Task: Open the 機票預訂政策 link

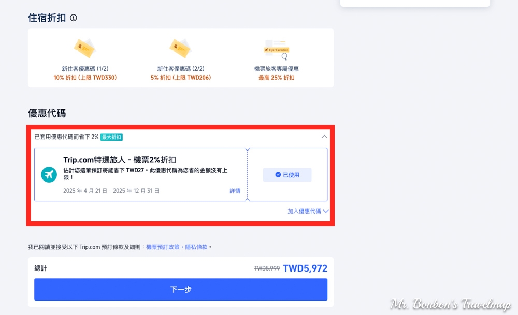Action: [163, 247]
